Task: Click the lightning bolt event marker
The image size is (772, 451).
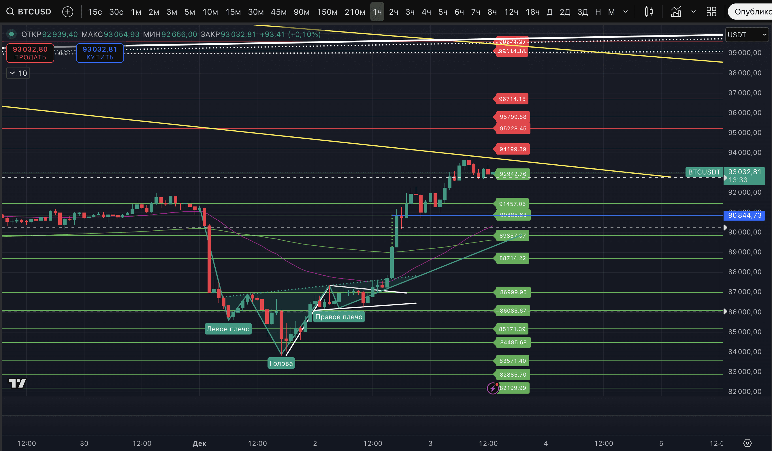Action: (x=493, y=388)
